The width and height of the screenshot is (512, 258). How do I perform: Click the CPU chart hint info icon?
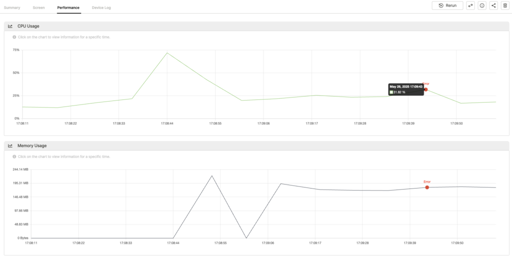14,37
